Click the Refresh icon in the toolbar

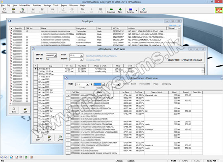coord(144,9)
